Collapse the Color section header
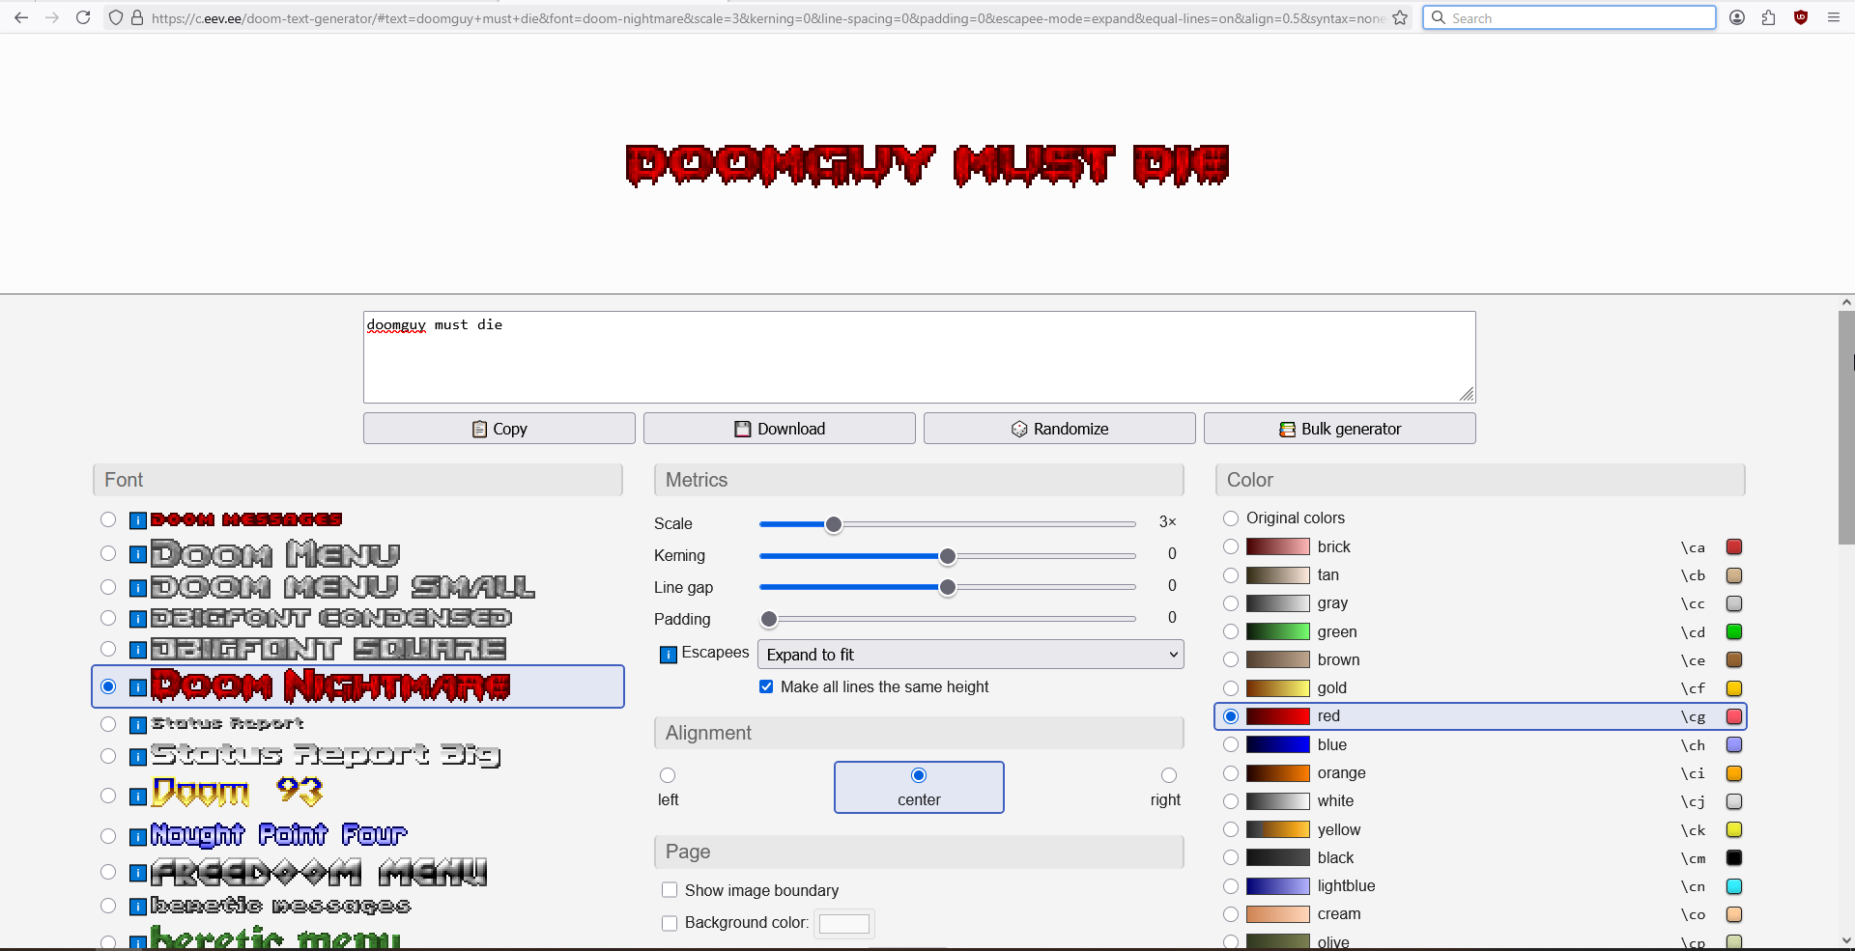Screen dimensions: 1855x951 pos(1480,480)
